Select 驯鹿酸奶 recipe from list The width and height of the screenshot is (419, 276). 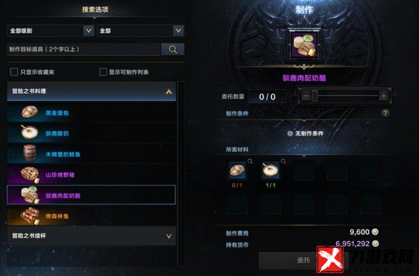91,133
